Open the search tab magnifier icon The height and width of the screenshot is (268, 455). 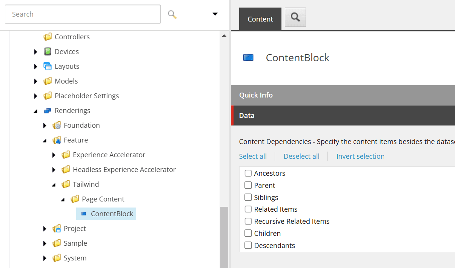[295, 17]
